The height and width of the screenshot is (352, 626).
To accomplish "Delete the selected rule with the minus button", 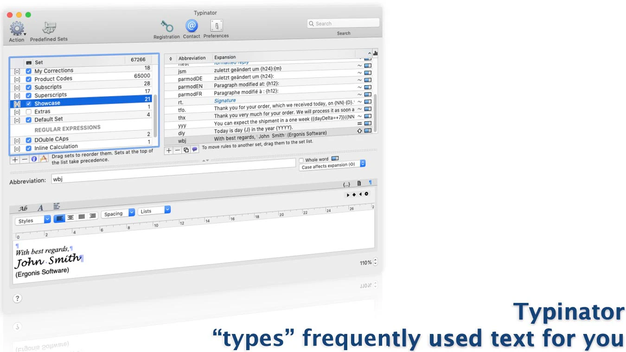I will 177,151.
